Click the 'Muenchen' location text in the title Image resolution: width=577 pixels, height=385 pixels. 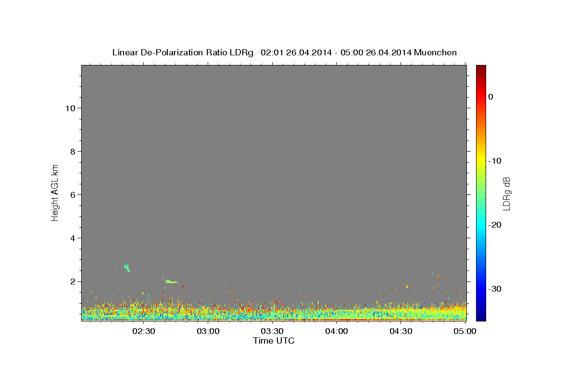[x=435, y=52]
